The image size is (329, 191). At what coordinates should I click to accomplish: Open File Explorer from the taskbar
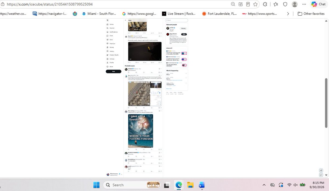(x=191, y=185)
